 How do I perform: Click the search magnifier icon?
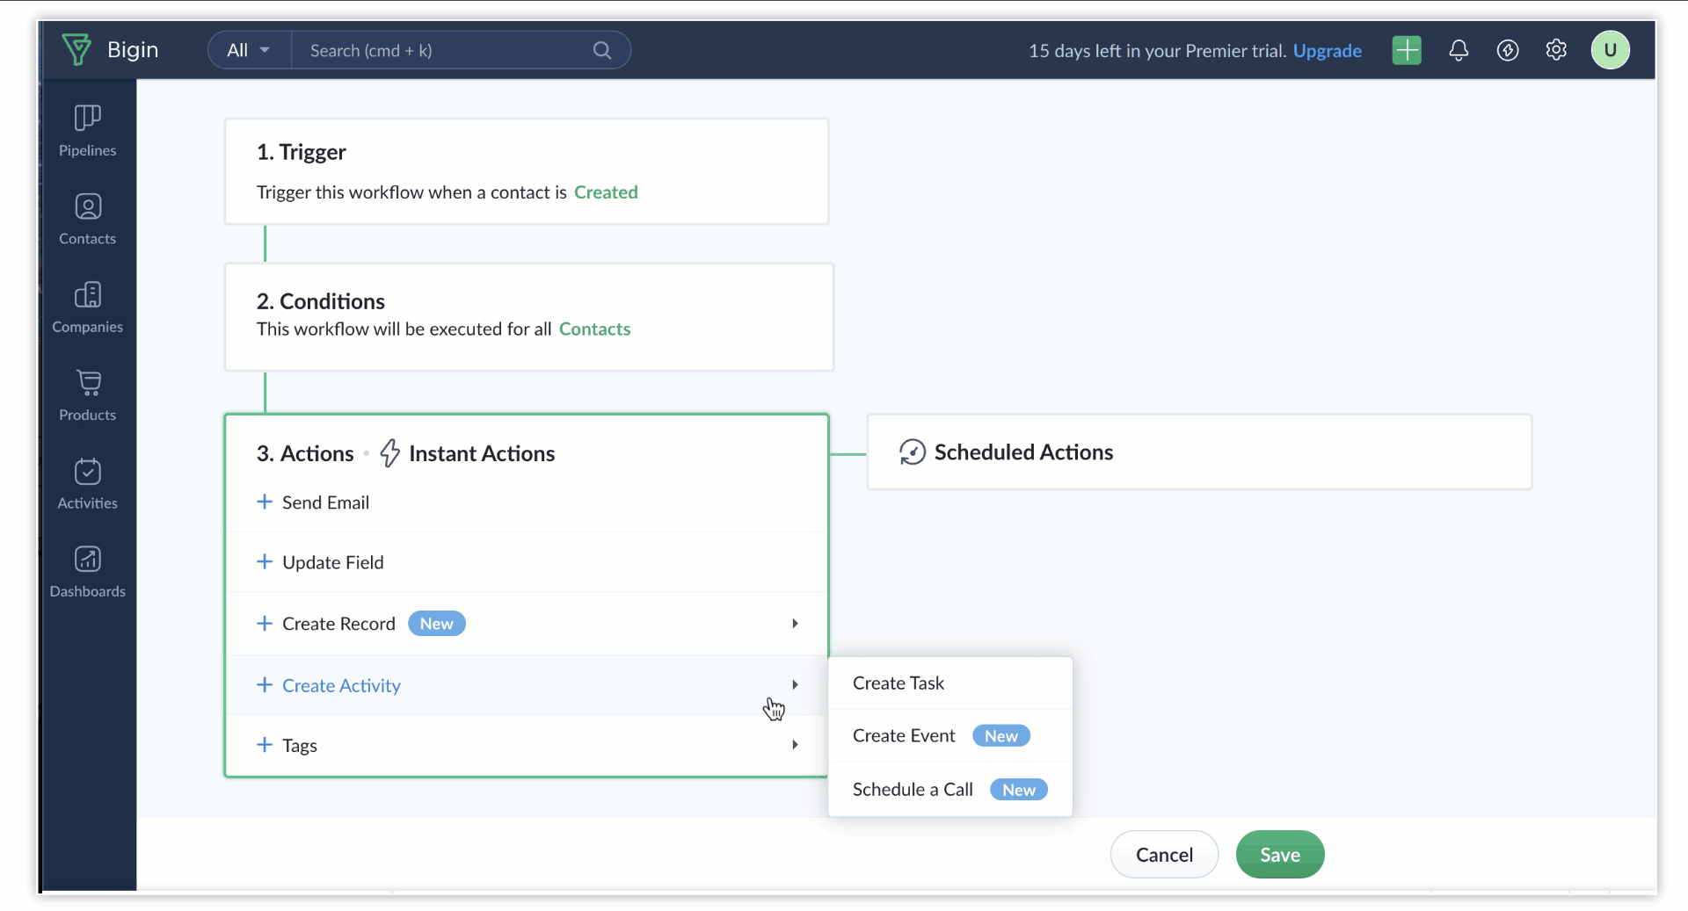[x=602, y=50]
